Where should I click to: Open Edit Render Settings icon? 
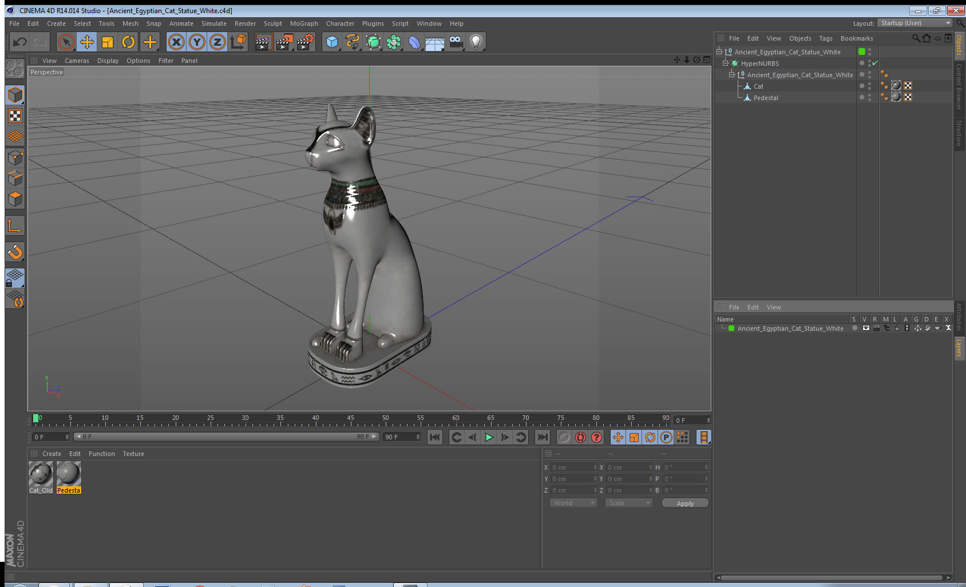click(306, 42)
